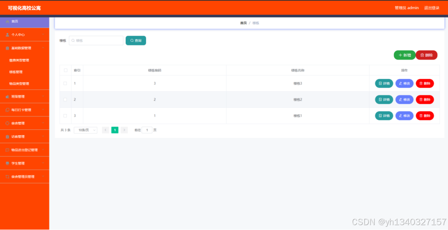Select page 1 in the pagination
This screenshot has height=230, width=448.
115,130
